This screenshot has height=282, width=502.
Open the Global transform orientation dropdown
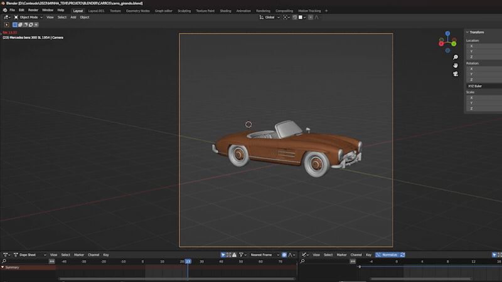pyautogui.click(x=270, y=18)
